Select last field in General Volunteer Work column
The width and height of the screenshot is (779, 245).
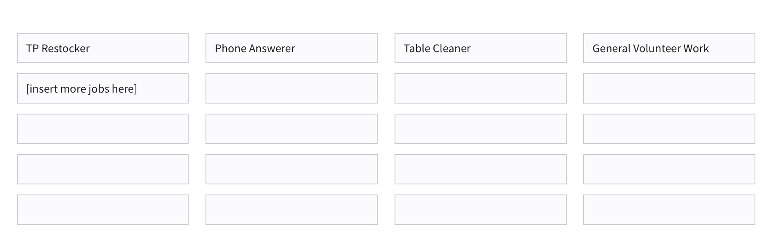pos(669,210)
